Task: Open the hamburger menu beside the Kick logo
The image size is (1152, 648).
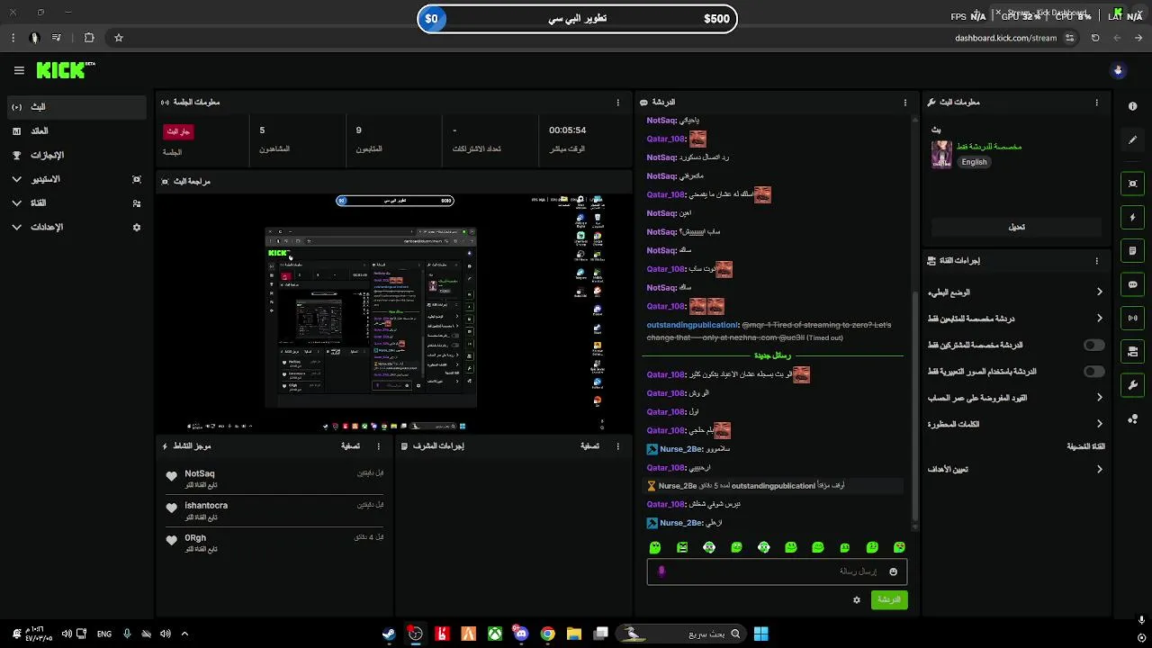Action: tap(19, 70)
